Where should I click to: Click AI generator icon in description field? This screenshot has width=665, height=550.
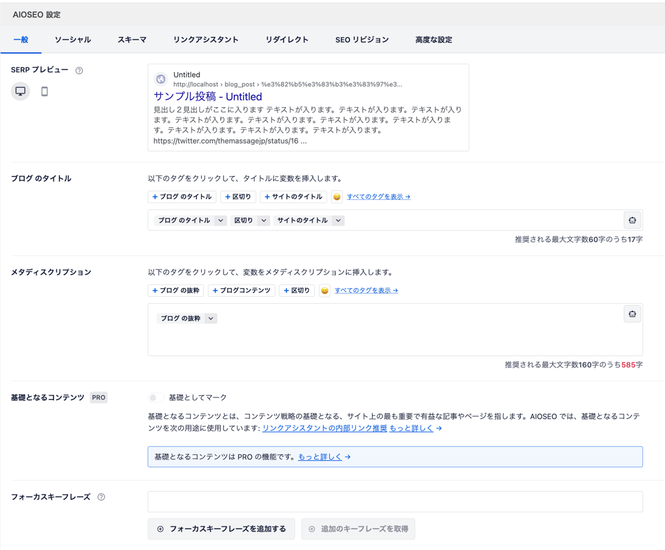(x=633, y=314)
